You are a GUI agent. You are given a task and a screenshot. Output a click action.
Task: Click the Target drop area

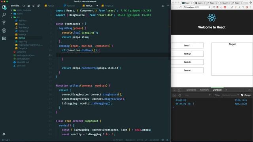click(x=232, y=59)
